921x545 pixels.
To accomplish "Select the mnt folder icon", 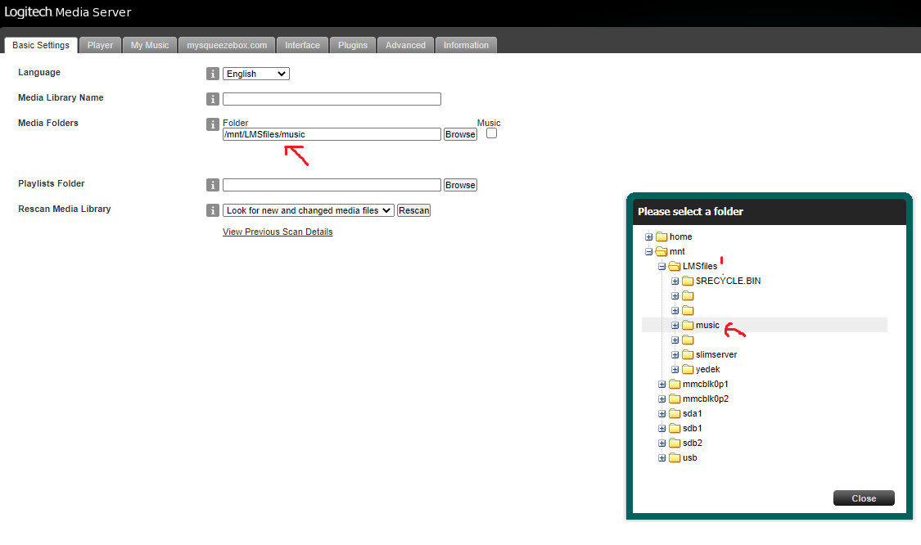I will [661, 251].
